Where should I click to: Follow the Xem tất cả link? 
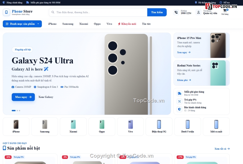(222, 149)
